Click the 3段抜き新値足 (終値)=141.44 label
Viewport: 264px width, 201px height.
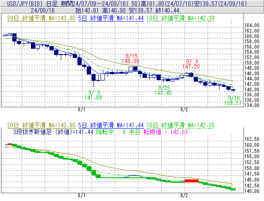pos(53,132)
